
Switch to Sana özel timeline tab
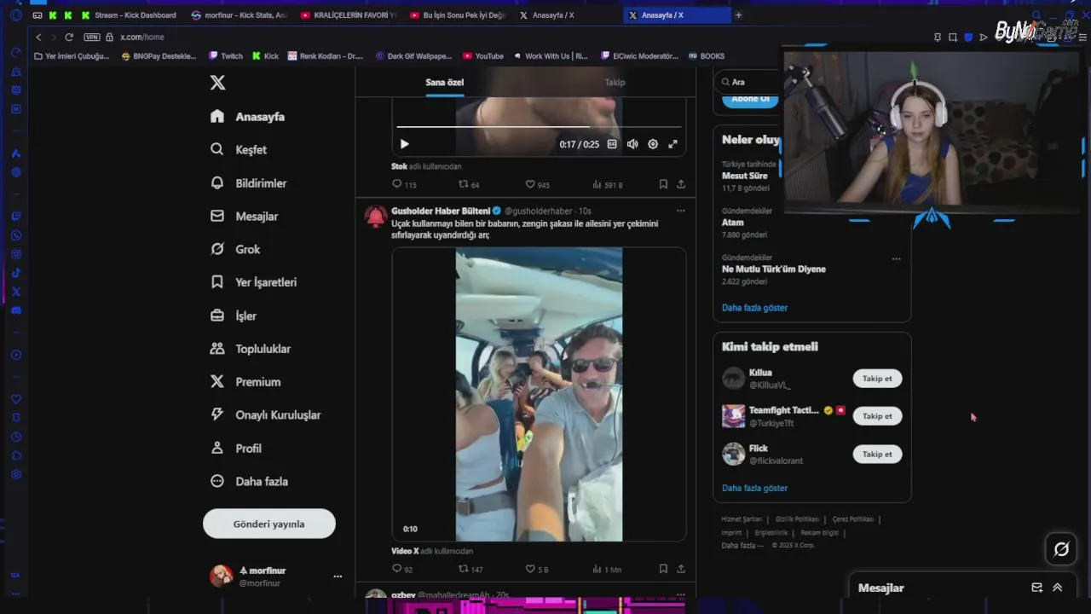pos(445,83)
